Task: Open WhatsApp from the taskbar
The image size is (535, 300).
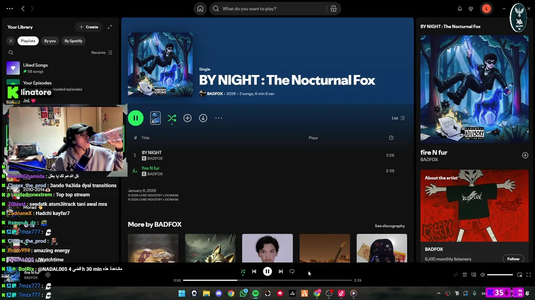Action: tap(243, 294)
